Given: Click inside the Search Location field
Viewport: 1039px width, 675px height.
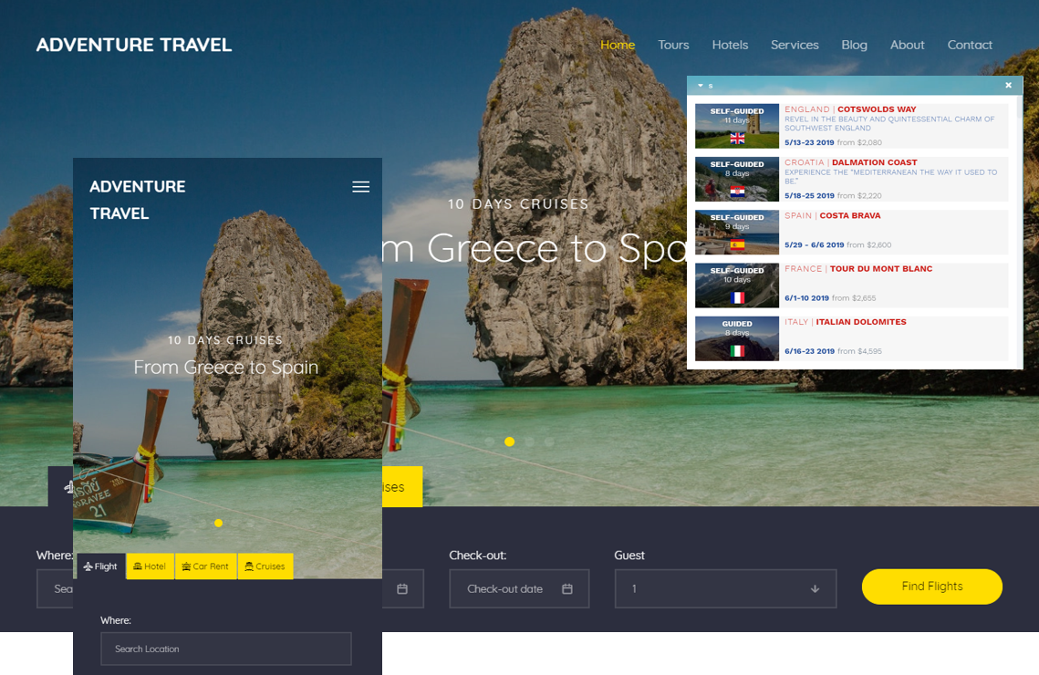Looking at the screenshot, I should click(x=225, y=649).
